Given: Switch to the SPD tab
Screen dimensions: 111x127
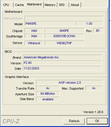Looking at the screenshot, I should 63,5.
